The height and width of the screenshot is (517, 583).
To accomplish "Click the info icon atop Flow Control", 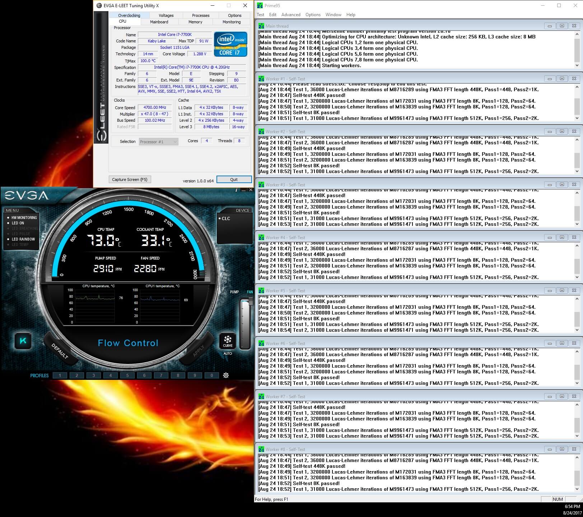I will tap(236, 190).
